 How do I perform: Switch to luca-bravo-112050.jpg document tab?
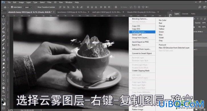[x=72, y=12]
